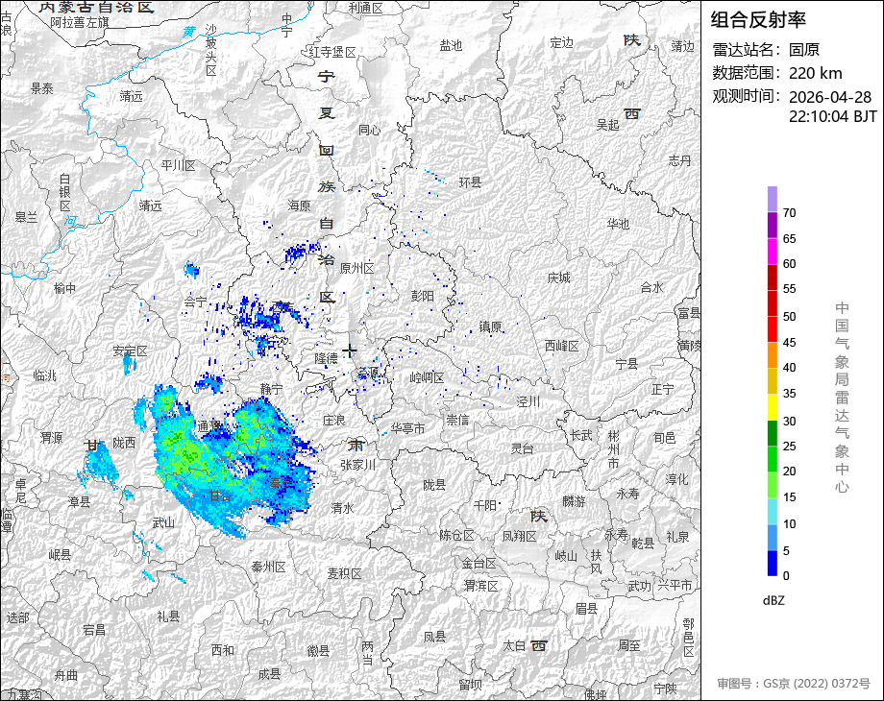Click the observation date 2026-04-28

pyautogui.click(x=830, y=97)
